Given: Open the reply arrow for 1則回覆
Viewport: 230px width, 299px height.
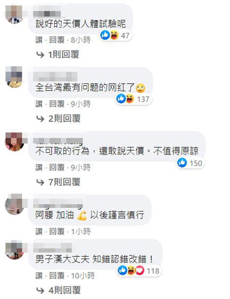Looking at the screenshot, I should [x=40, y=55].
